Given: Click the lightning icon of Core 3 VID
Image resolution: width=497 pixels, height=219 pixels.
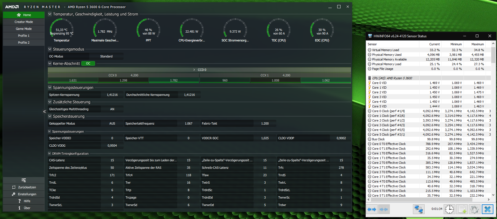Looking at the screenshot, I should (x=370, y=97).
